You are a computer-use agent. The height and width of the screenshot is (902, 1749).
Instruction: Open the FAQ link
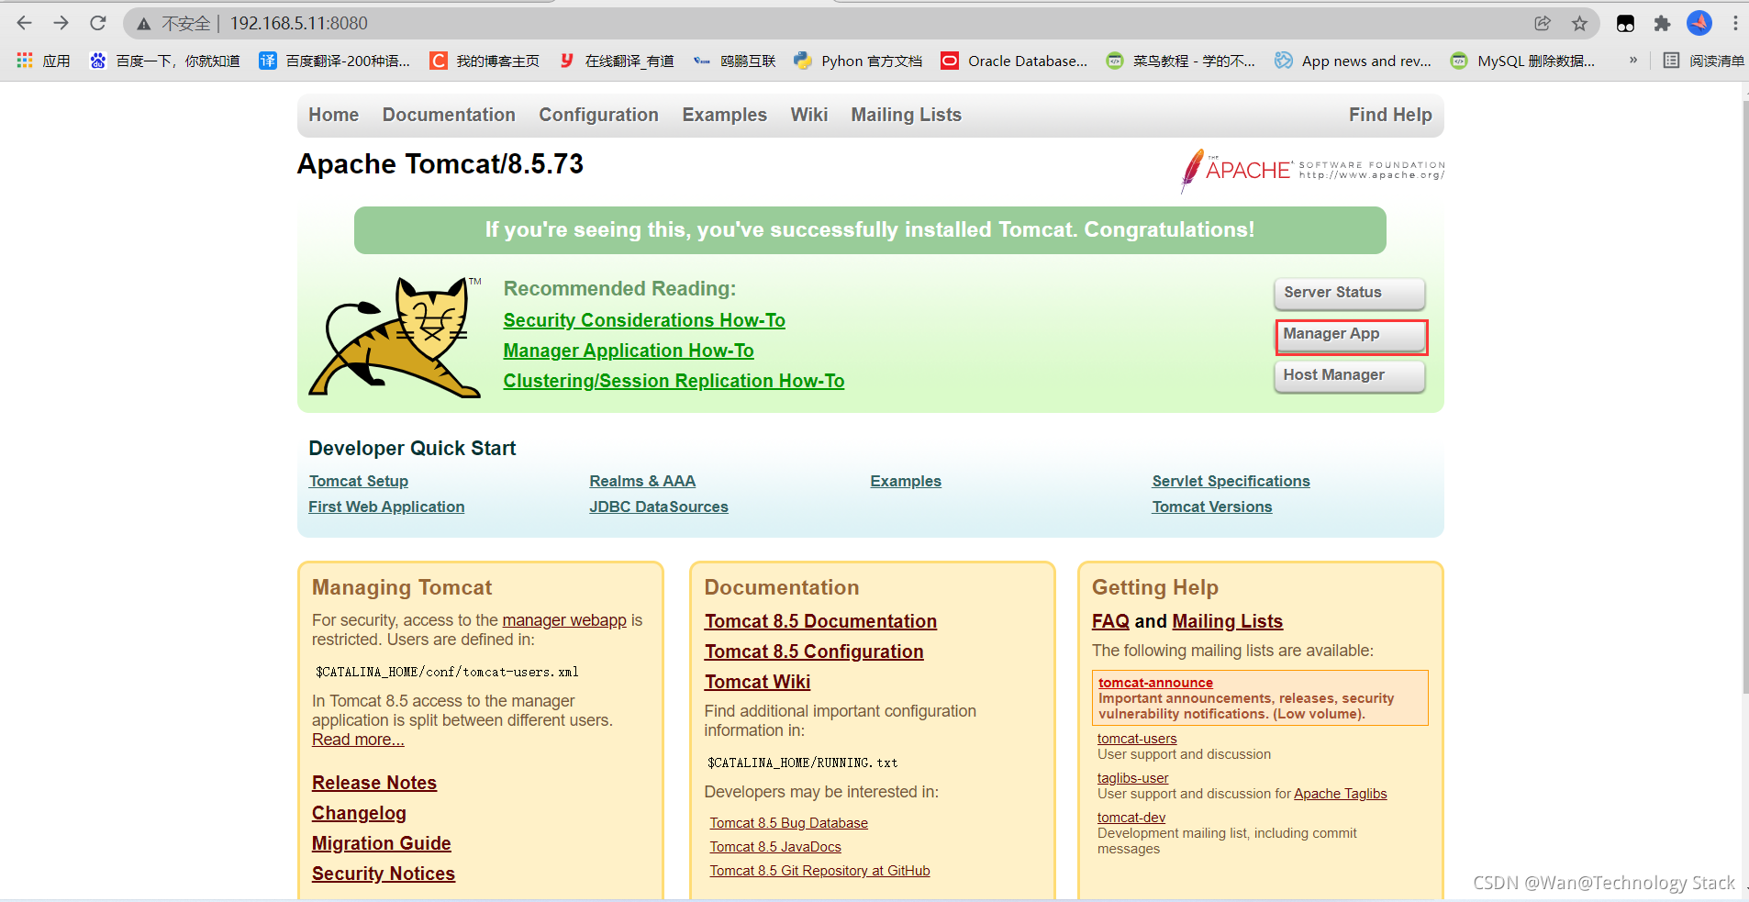[1110, 621]
